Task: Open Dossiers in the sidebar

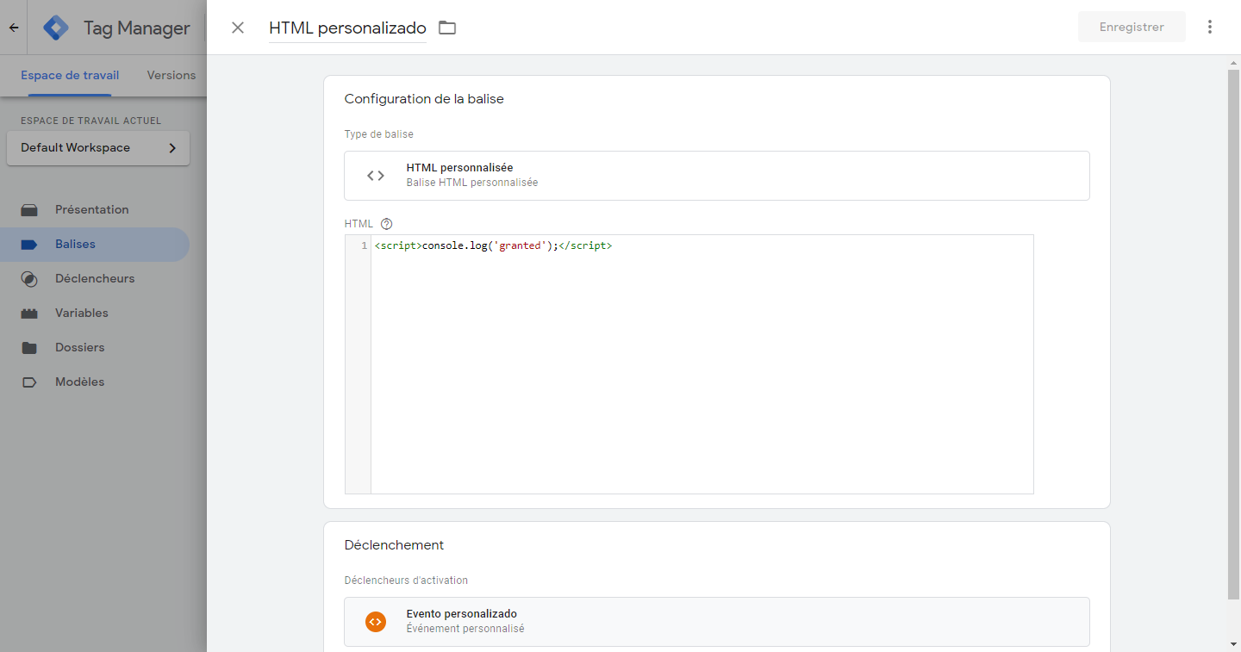Action: coord(79,348)
